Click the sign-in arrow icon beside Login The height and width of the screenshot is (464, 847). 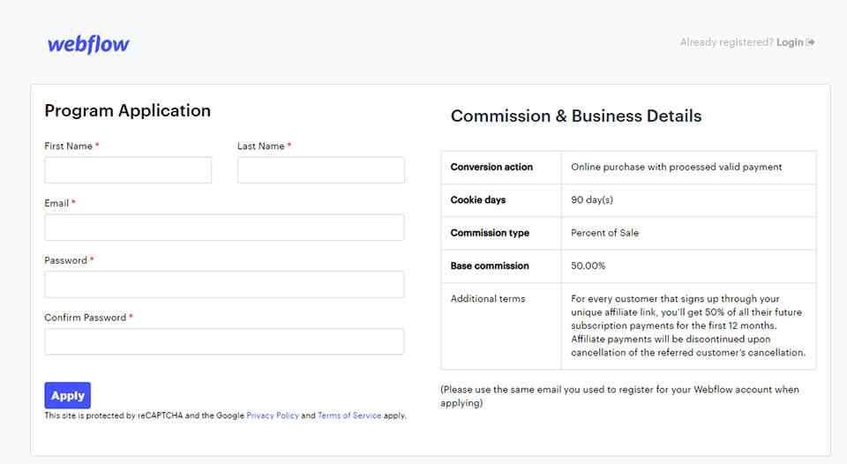811,42
